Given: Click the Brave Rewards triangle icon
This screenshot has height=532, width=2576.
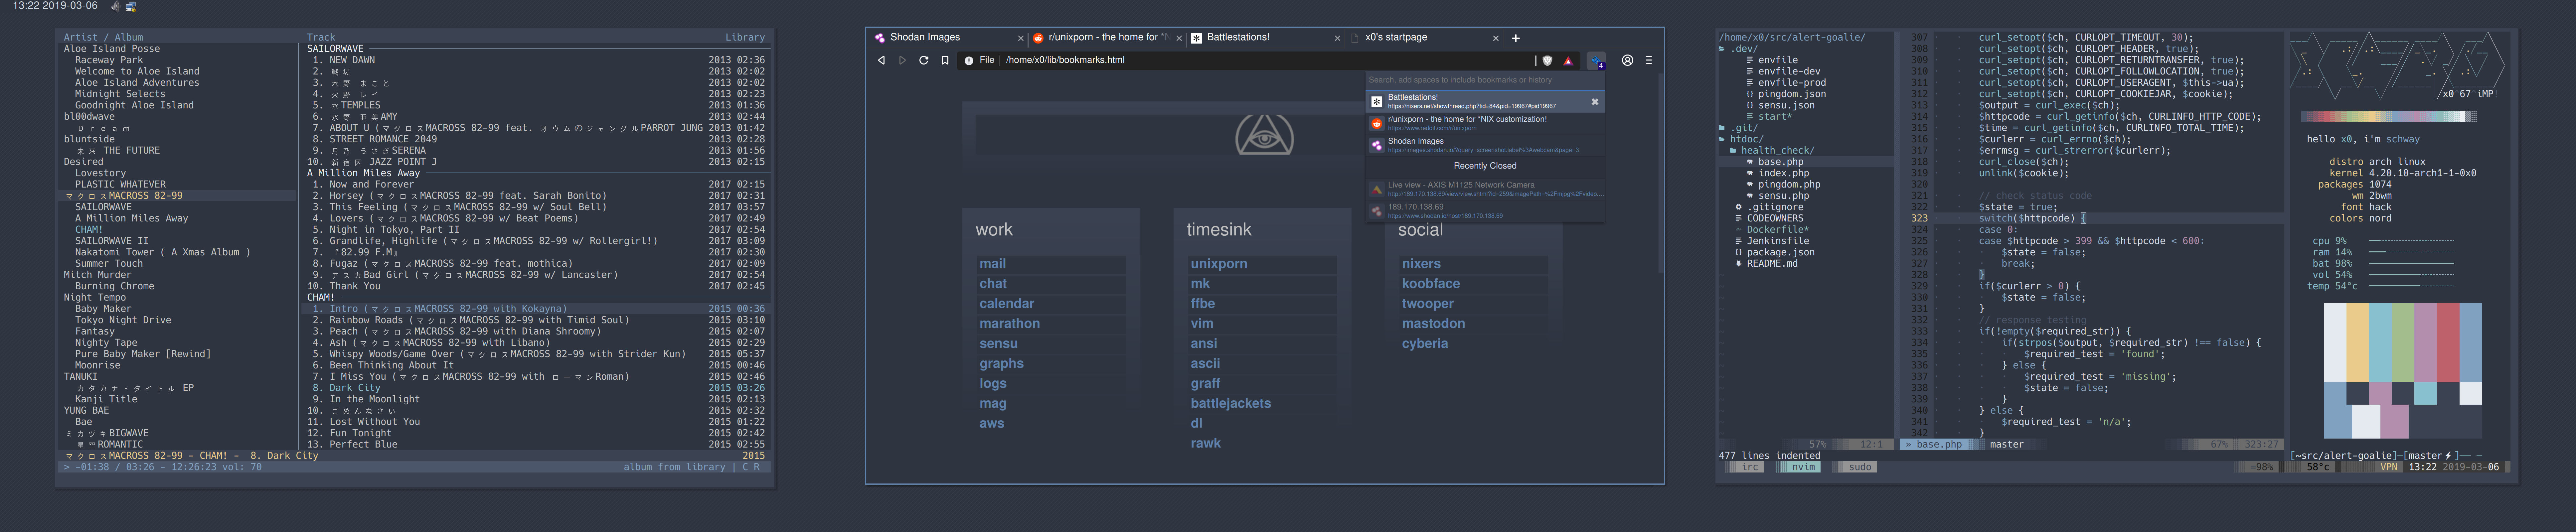Looking at the screenshot, I should [1568, 61].
